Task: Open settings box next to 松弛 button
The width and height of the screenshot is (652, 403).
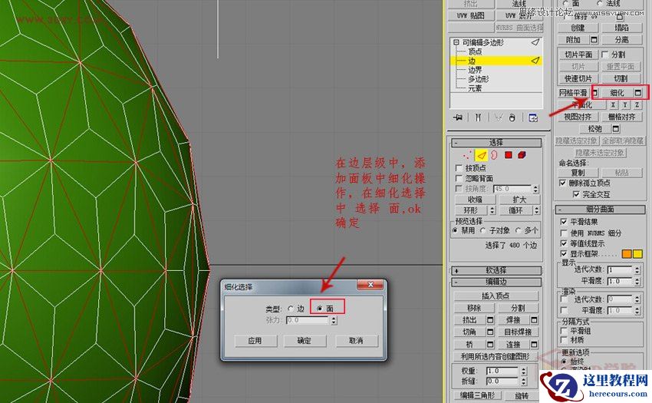Action: tap(616, 129)
